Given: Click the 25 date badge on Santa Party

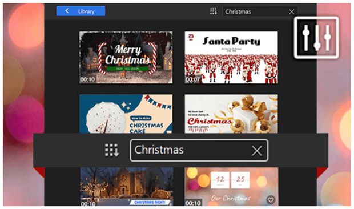Looking at the screenshot, I should (191, 37).
